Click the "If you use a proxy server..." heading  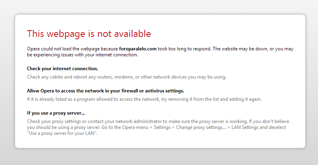coord(56,113)
